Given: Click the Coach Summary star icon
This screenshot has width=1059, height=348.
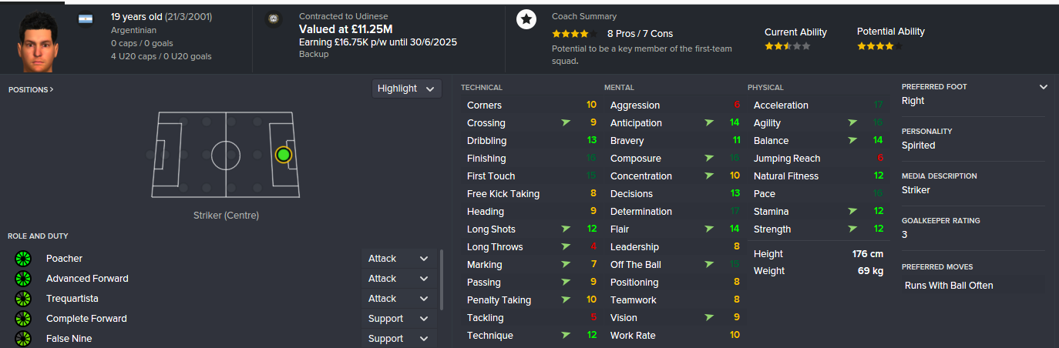Looking at the screenshot, I should pyautogui.click(x=526, y=20).
